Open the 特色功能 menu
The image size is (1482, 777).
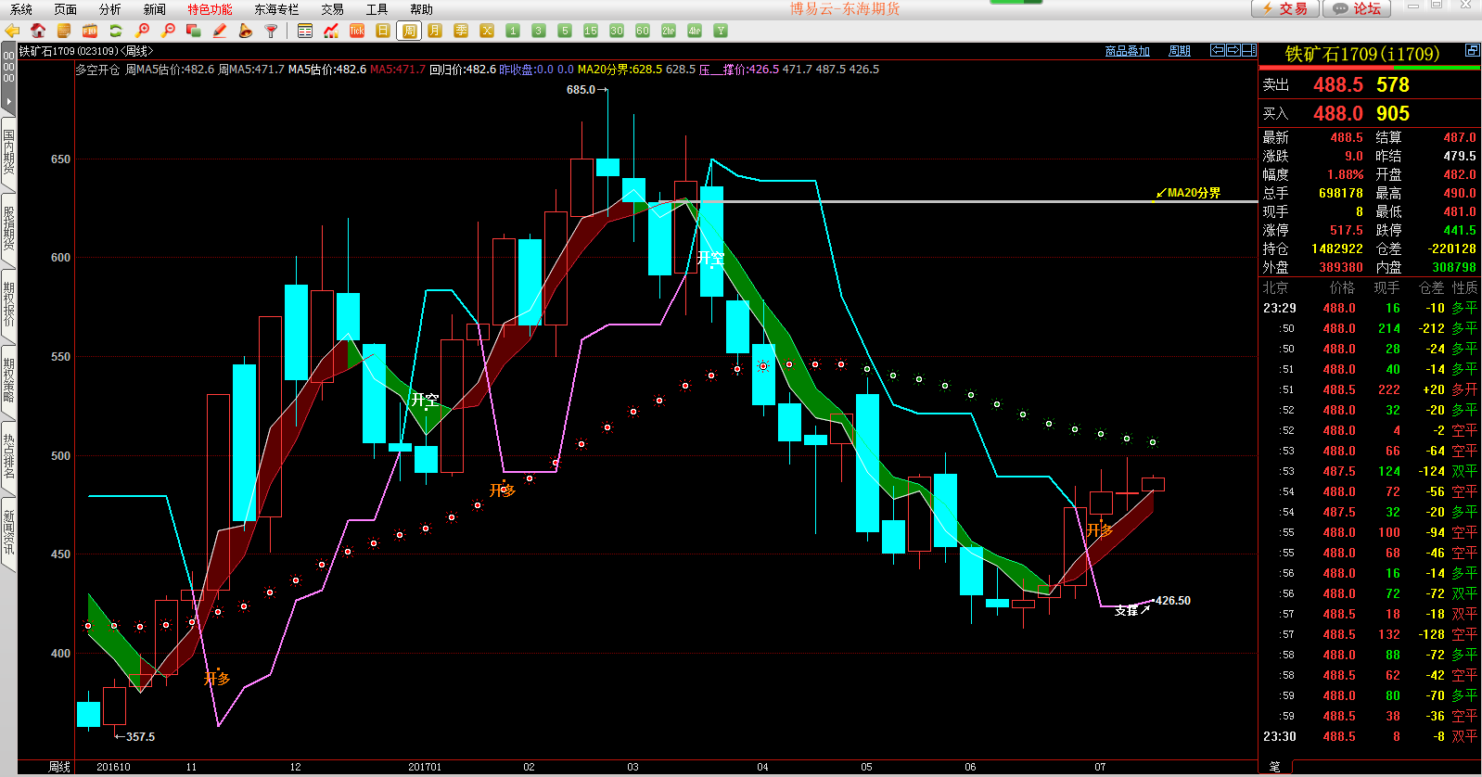tap(210, 9)
